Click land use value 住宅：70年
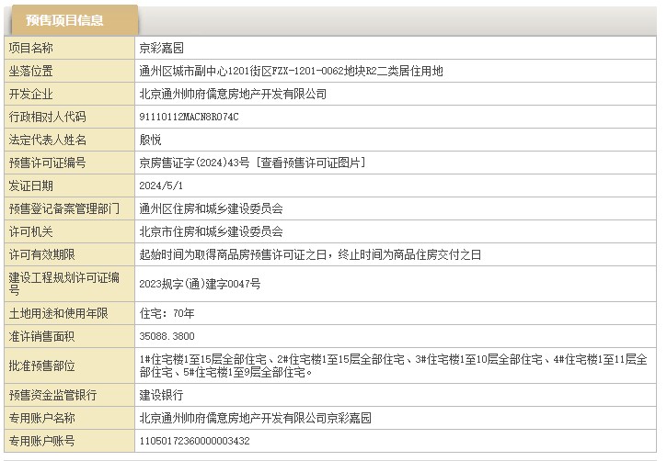 [167, 313]
